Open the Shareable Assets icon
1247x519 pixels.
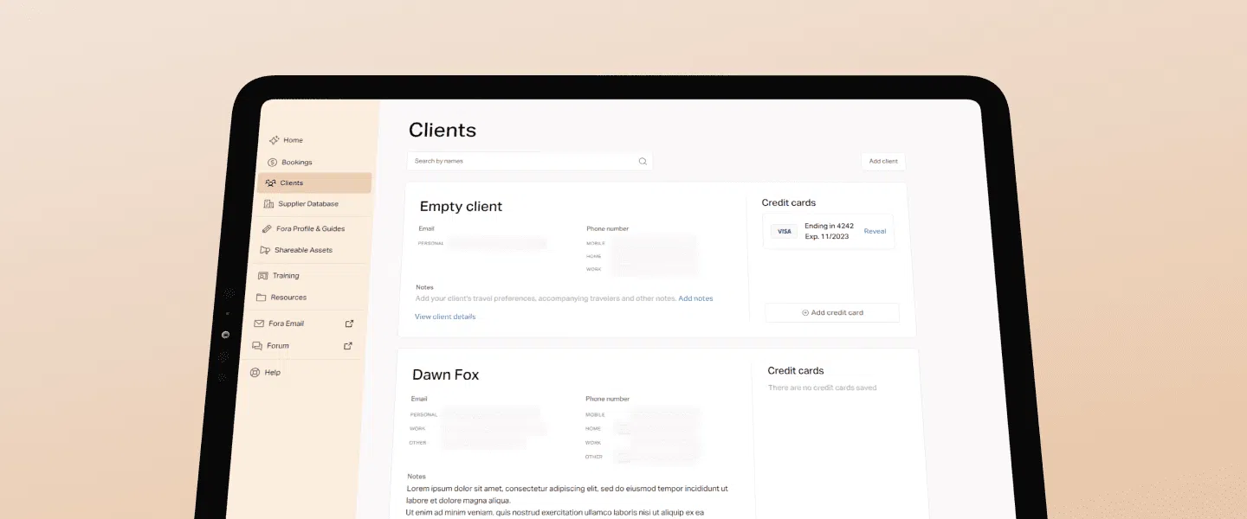tap(265, 250)
